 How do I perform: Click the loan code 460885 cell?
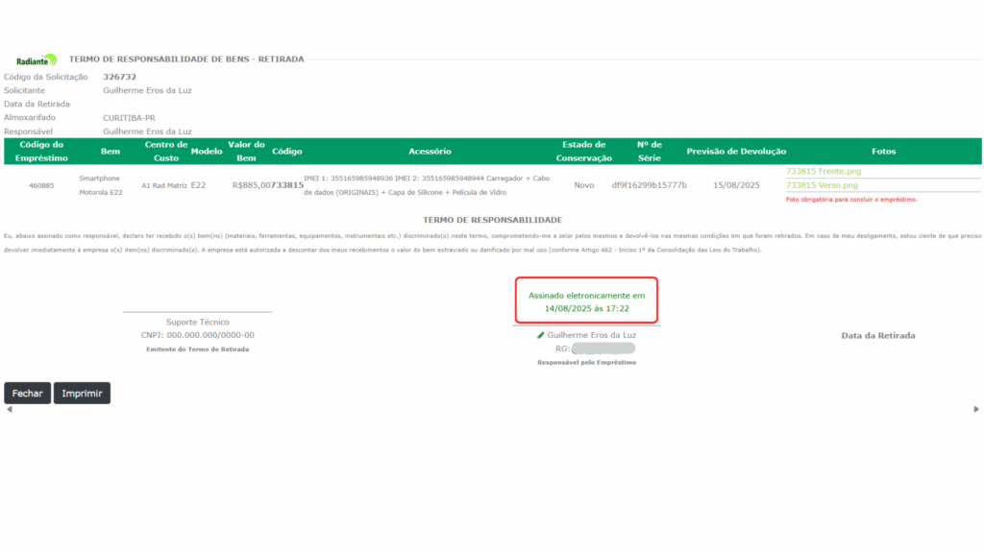pos(41,184)
